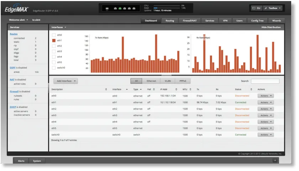Image resolution: width=299 pixels, height=171 pixels.
Task: Click the interface Search input field
Action: pyautogui.click(x=265, y=81)
